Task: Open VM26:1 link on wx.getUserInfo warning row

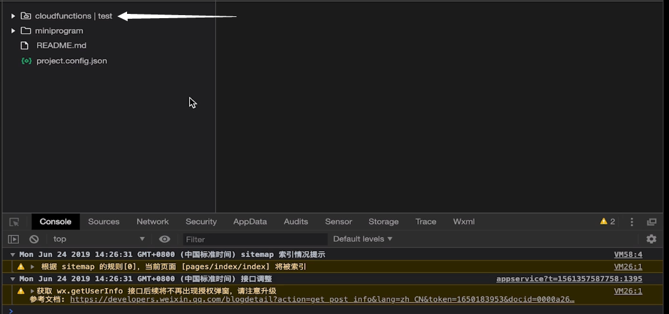Action: click(628, 291)
